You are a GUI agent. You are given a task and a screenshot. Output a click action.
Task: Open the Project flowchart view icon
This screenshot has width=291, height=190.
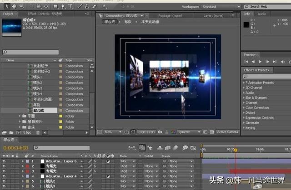click(x=92, y=66)
